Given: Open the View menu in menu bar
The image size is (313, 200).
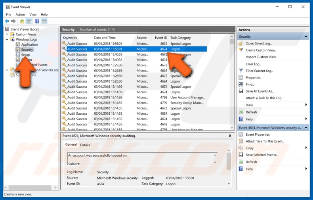Looking at the screenshot, I should click(33, 14).
